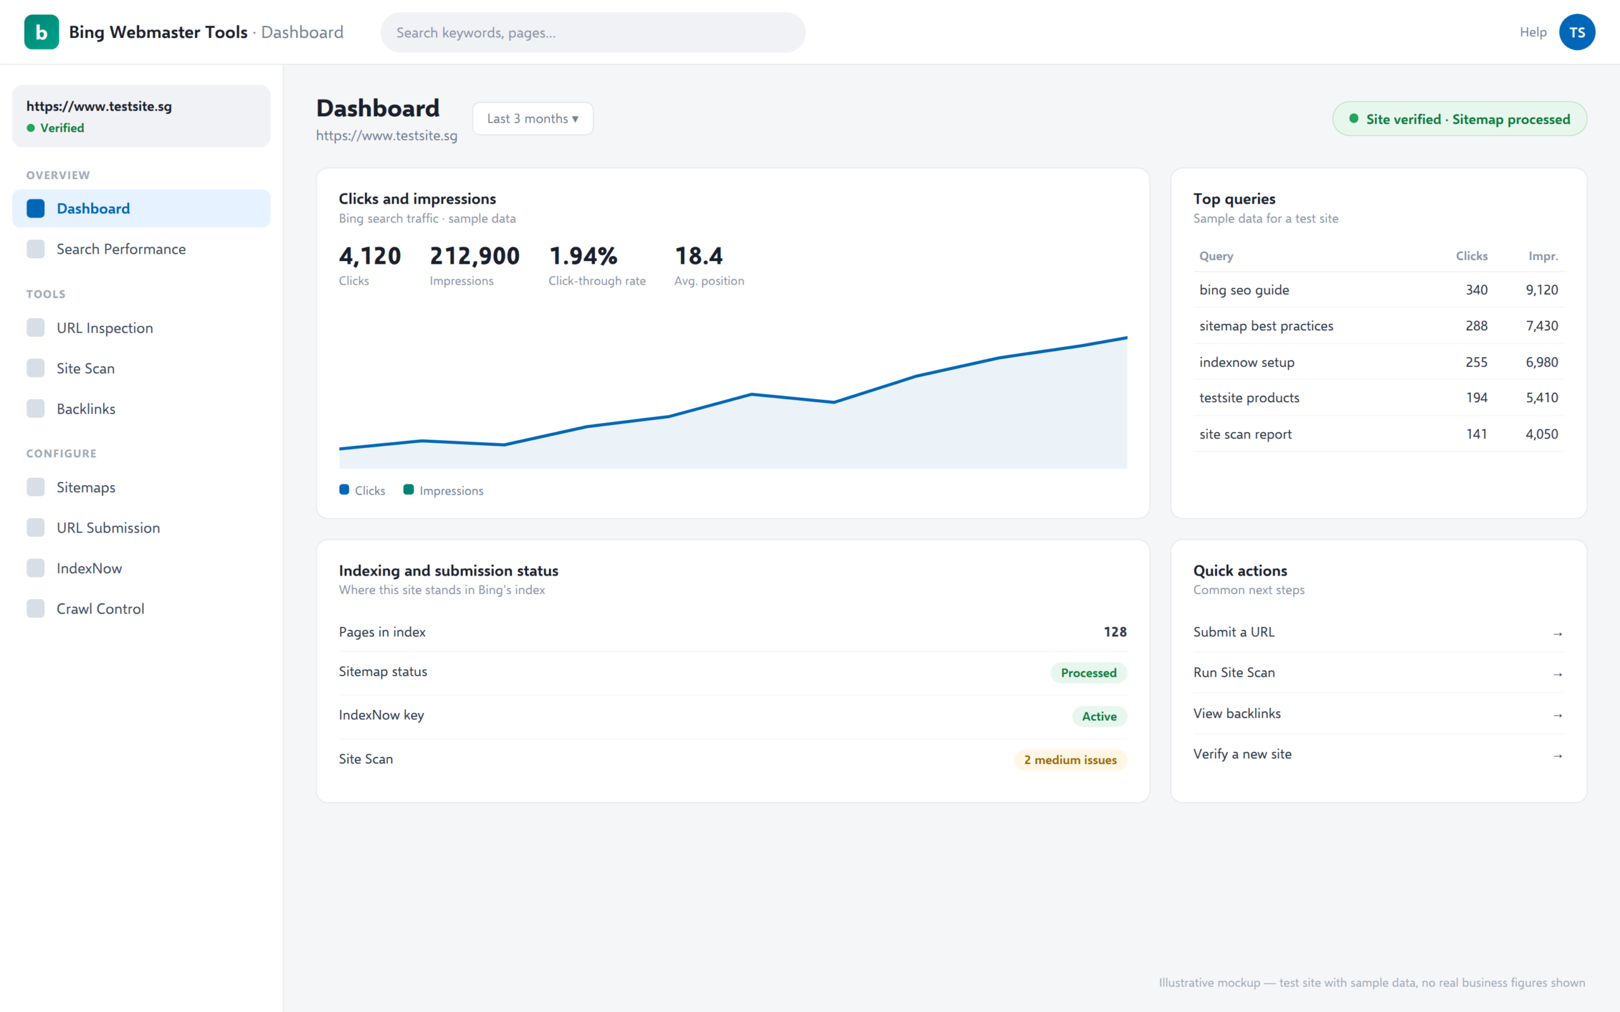The width and height of the screenshot is (1620, 1012).
Task: Click the Processed sitemap status badge
Action: (1088, 672)
